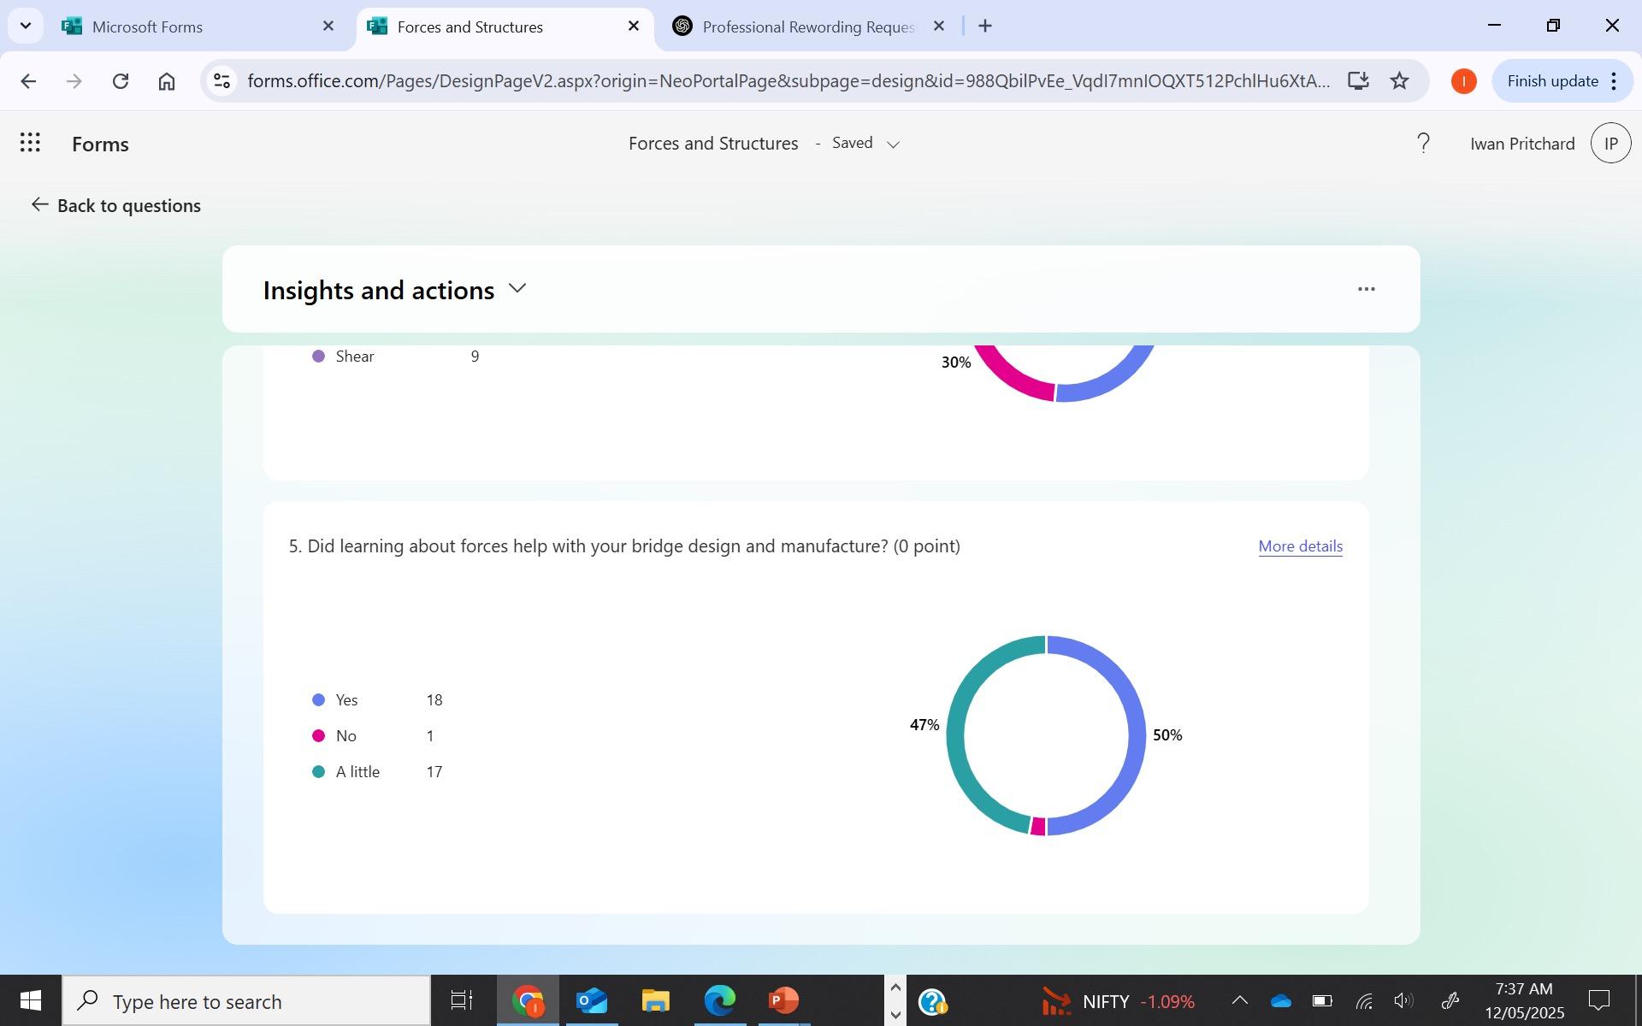Click the help question mark icon
The width and height of the screenshot is (1642, 1026).
(x=1423, y=143)
